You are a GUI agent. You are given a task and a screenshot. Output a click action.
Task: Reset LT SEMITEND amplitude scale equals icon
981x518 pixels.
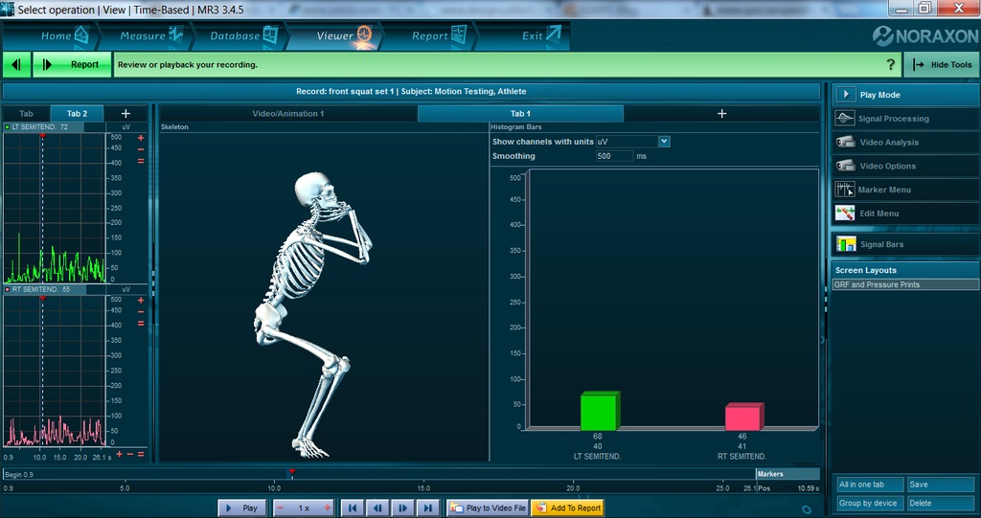tap(141, 162)
